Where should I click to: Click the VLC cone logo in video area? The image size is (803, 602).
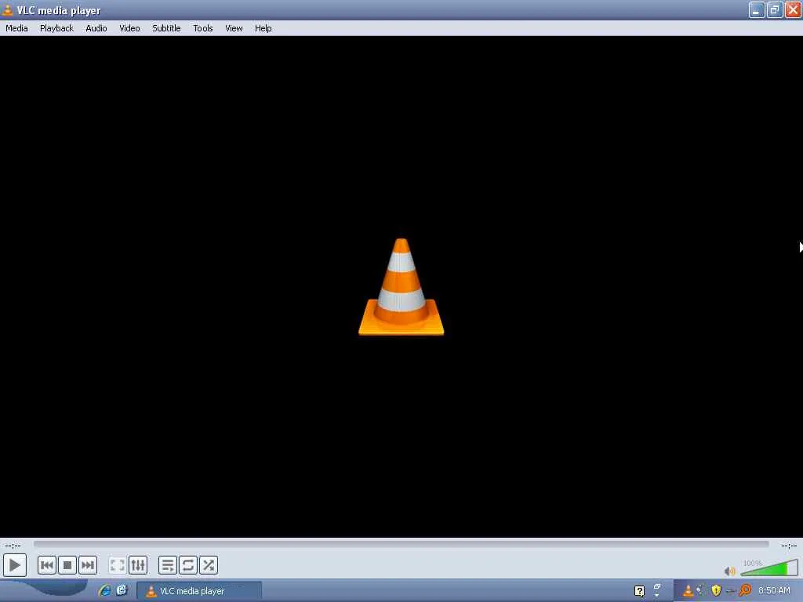click(401, 287)
